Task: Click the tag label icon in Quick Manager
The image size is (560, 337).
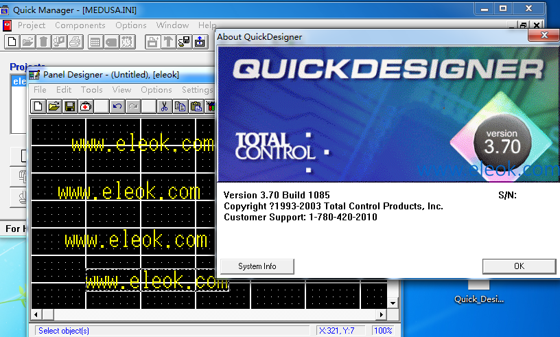Action: [111, 42]
